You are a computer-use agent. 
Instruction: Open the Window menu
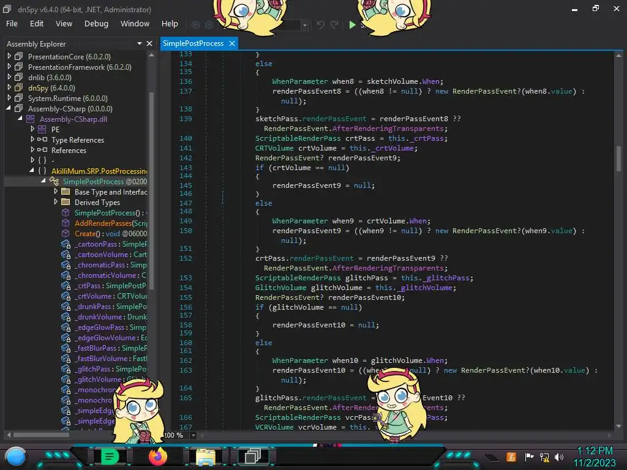(135, 24)
